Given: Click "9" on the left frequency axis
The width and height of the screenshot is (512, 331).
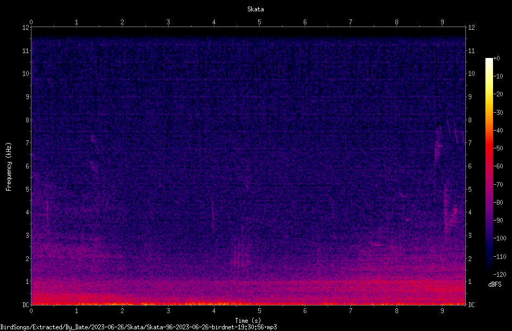Looking at the screenshot, I should click(x=27, y=97).
